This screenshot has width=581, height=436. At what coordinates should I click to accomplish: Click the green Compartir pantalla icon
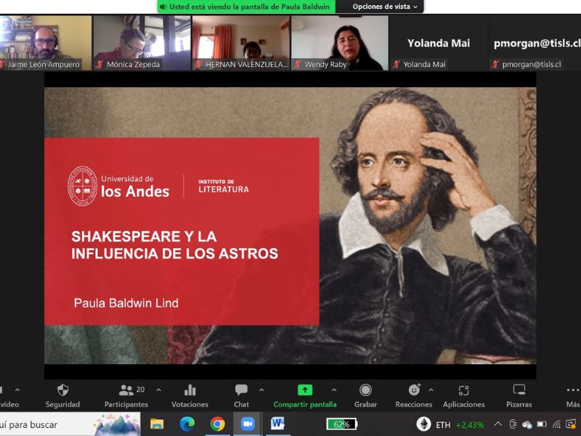click(x=305, y=390)
